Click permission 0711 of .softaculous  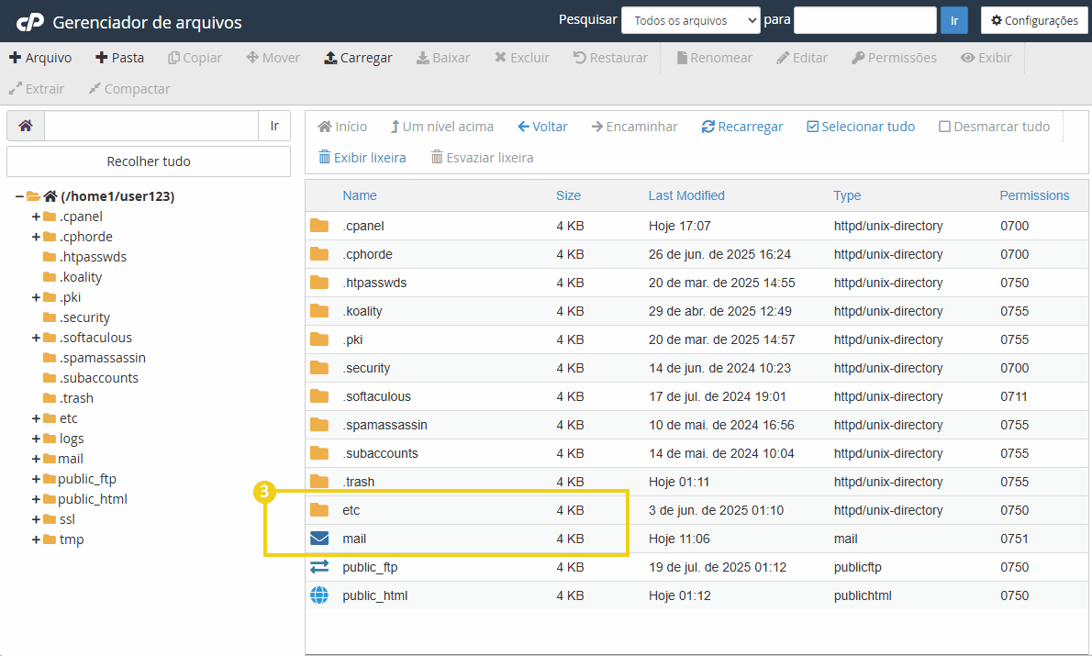pyautogui.click(x=1014, y=396)
